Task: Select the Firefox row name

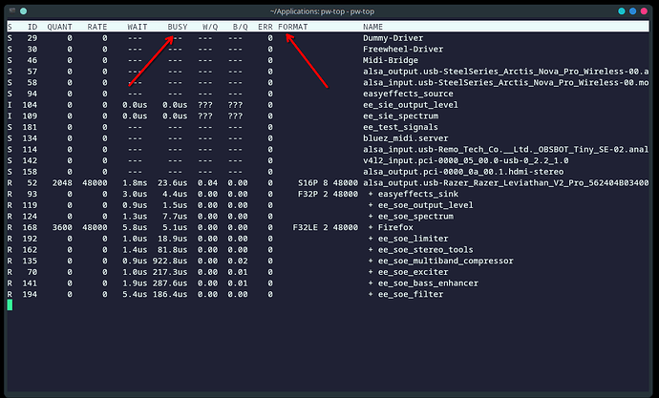Action: coord(395,227)
